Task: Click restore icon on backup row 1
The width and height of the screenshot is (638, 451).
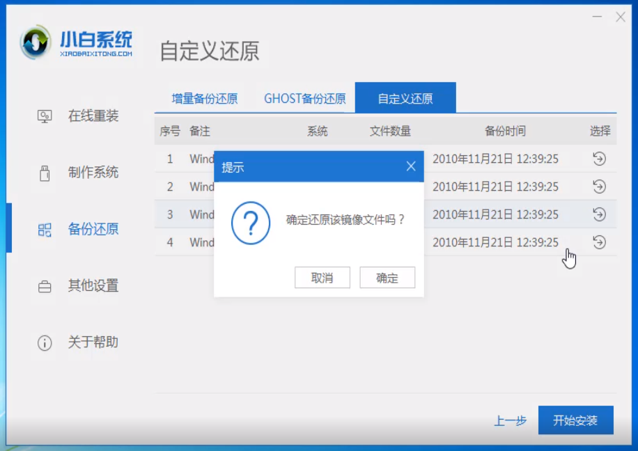Action: click(598, 159)
